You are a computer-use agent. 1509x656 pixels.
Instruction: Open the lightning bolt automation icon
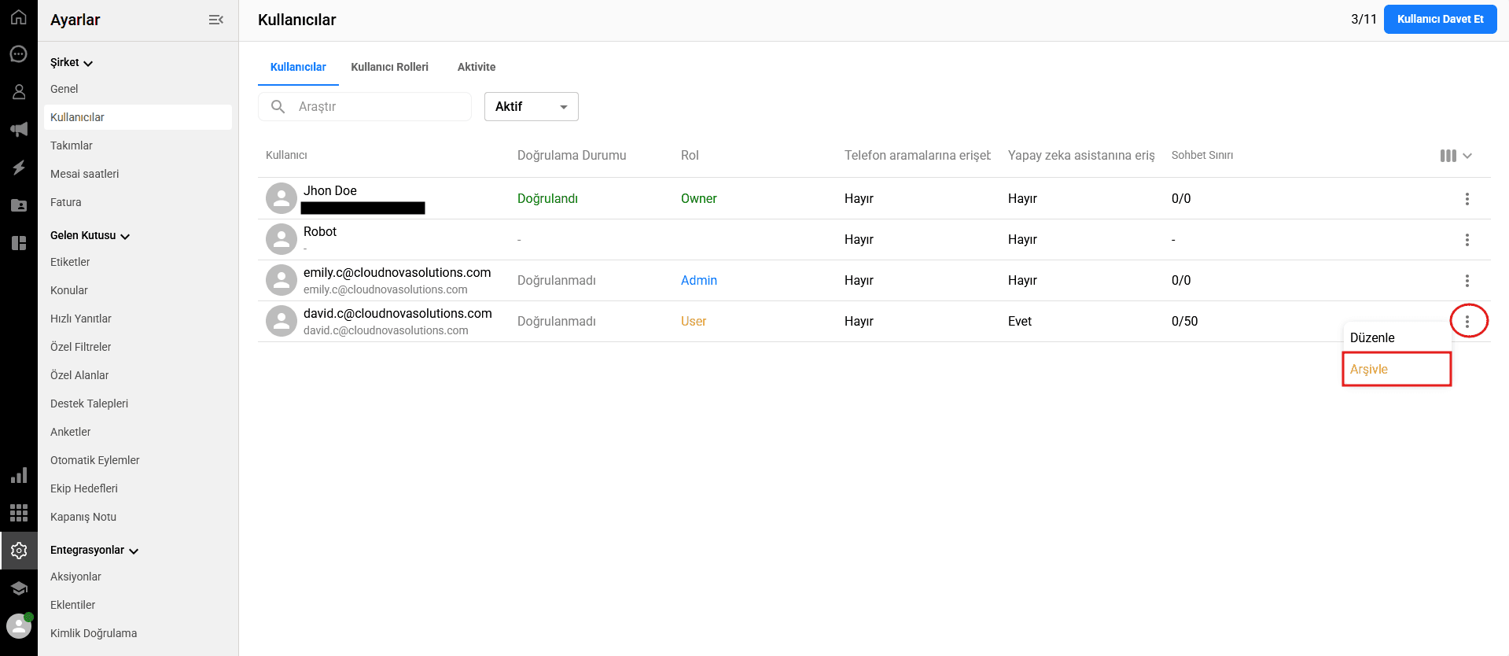point(19,168)
